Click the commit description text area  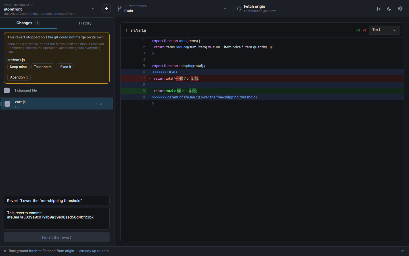coord(57,219)
